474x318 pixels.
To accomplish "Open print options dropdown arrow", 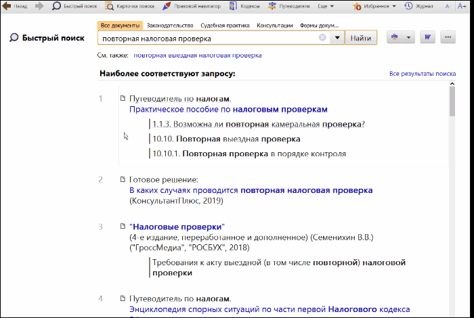I will point(408,37).
